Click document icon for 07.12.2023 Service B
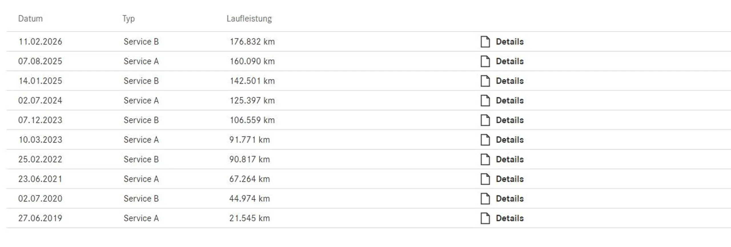Image resolution: width=731 pixels, height=247 pixels. pyautogui.click(x=485, y=120)
